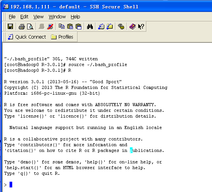Image resolution: width=212 pixels, height=192 pixels.
Task: Open New Terminal Window icon
Action: (101, 26)
